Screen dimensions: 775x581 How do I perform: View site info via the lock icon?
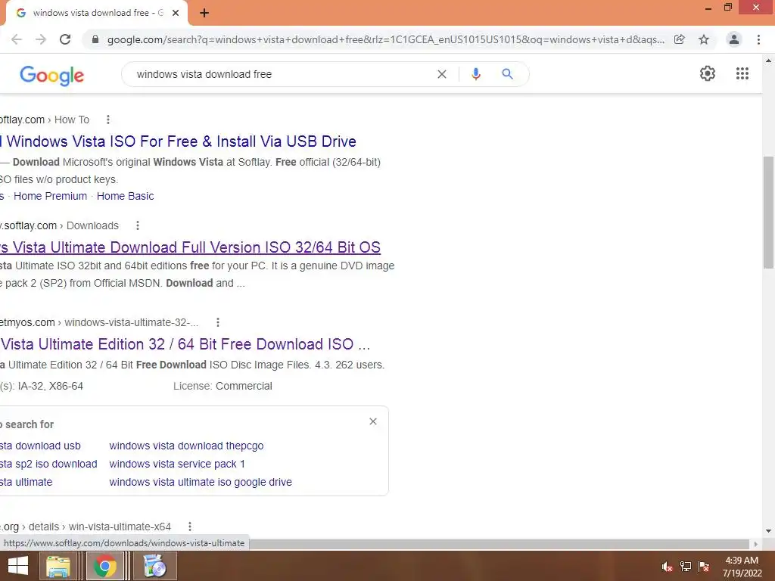[x=95, y=39]
